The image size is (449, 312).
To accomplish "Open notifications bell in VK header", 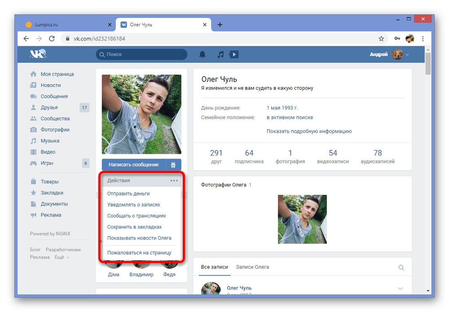I will [202, 54].
